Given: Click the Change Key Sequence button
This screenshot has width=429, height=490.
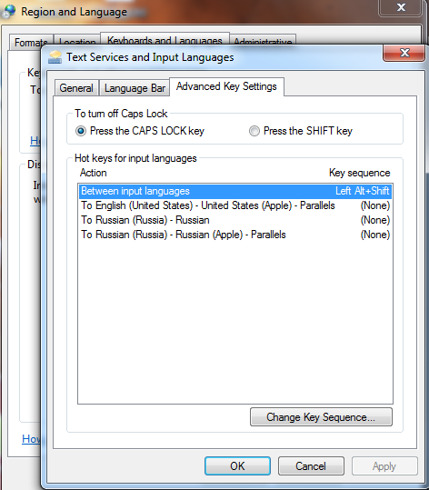Looking at the screenshot, I should tap(321, 417).
